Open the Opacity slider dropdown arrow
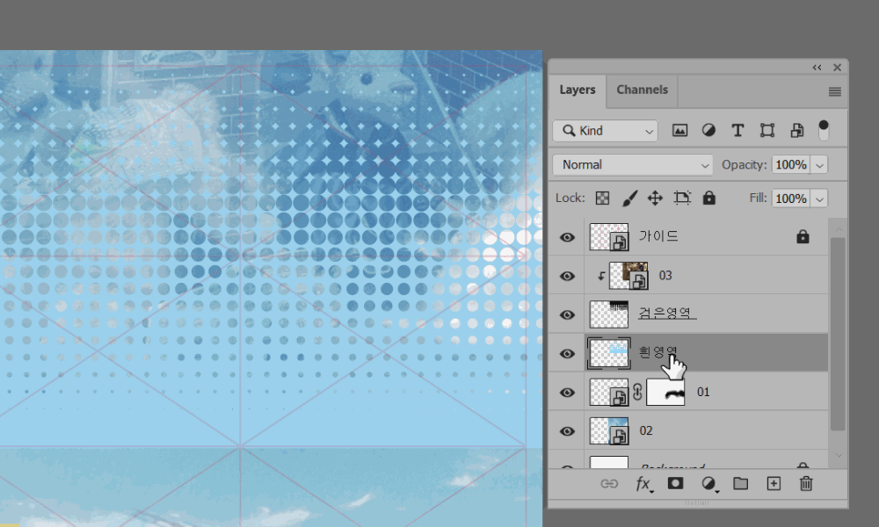This screenshot has width=879, height=527. pyautogui.click(x=819, y=165)
